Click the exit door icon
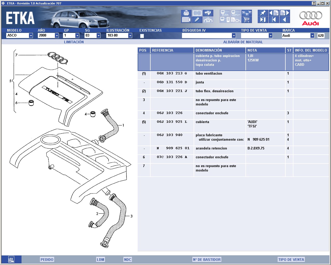Image resolution: width=331 pixels, height=265 pixels. pyautogui.click(x=263, y=20)
